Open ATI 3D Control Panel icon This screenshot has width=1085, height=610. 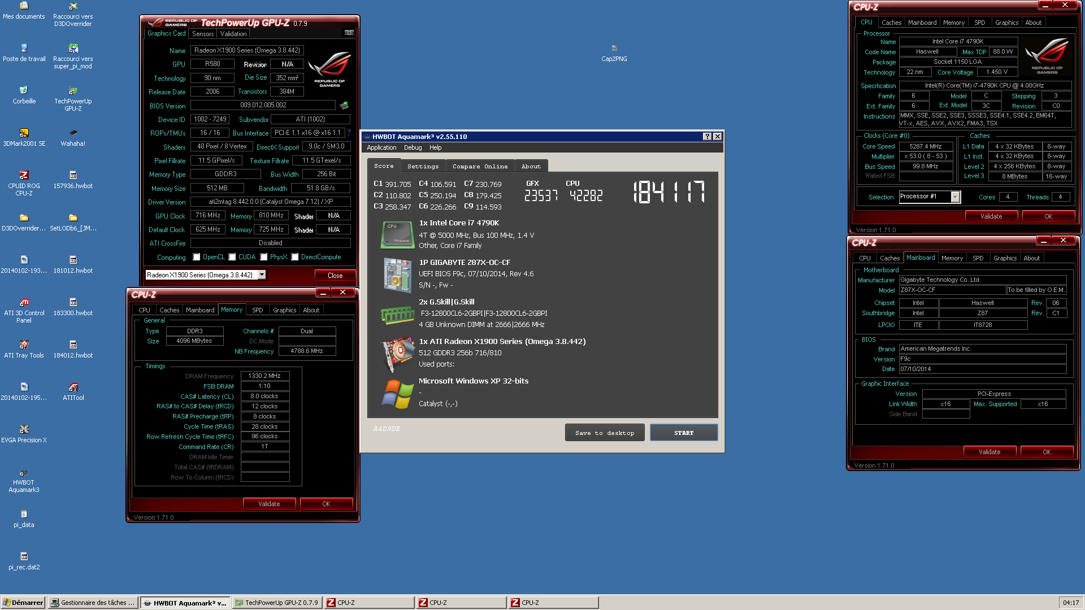tap(24, 311)
